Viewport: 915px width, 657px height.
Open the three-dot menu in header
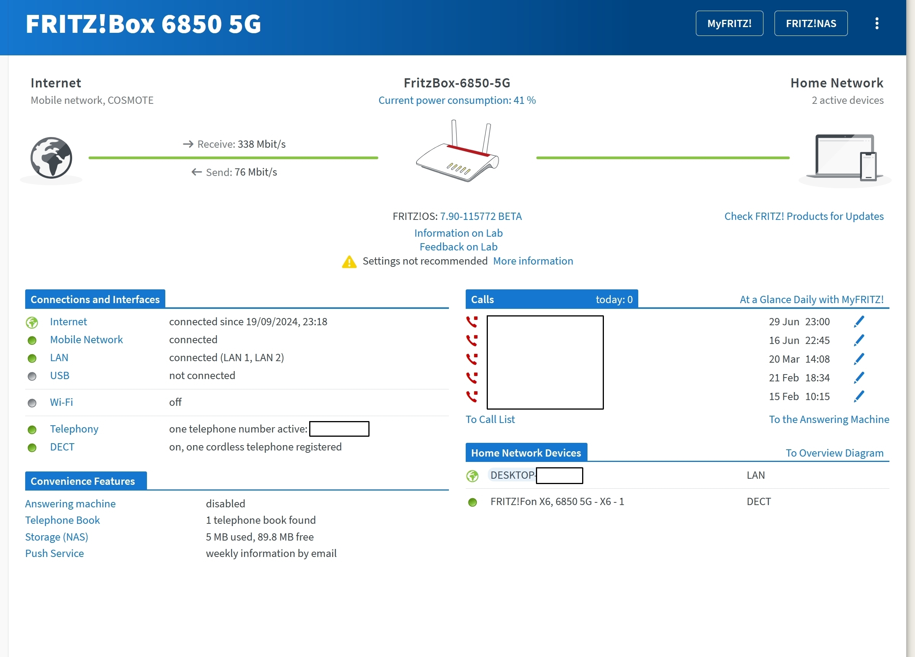(x=877, y=23)
